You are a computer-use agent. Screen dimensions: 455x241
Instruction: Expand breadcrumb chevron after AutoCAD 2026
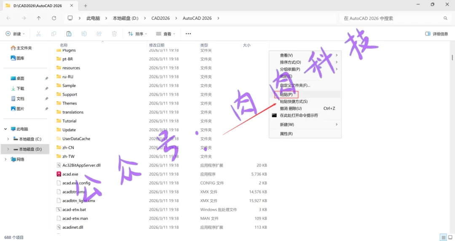218,18
